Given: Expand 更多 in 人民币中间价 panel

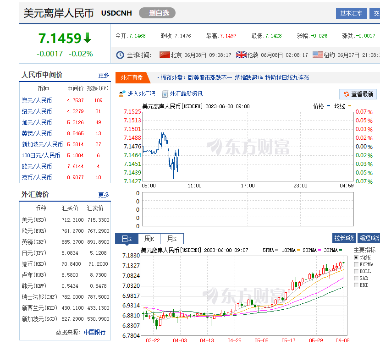Looking at the screenshot, I should coord(104,75).
